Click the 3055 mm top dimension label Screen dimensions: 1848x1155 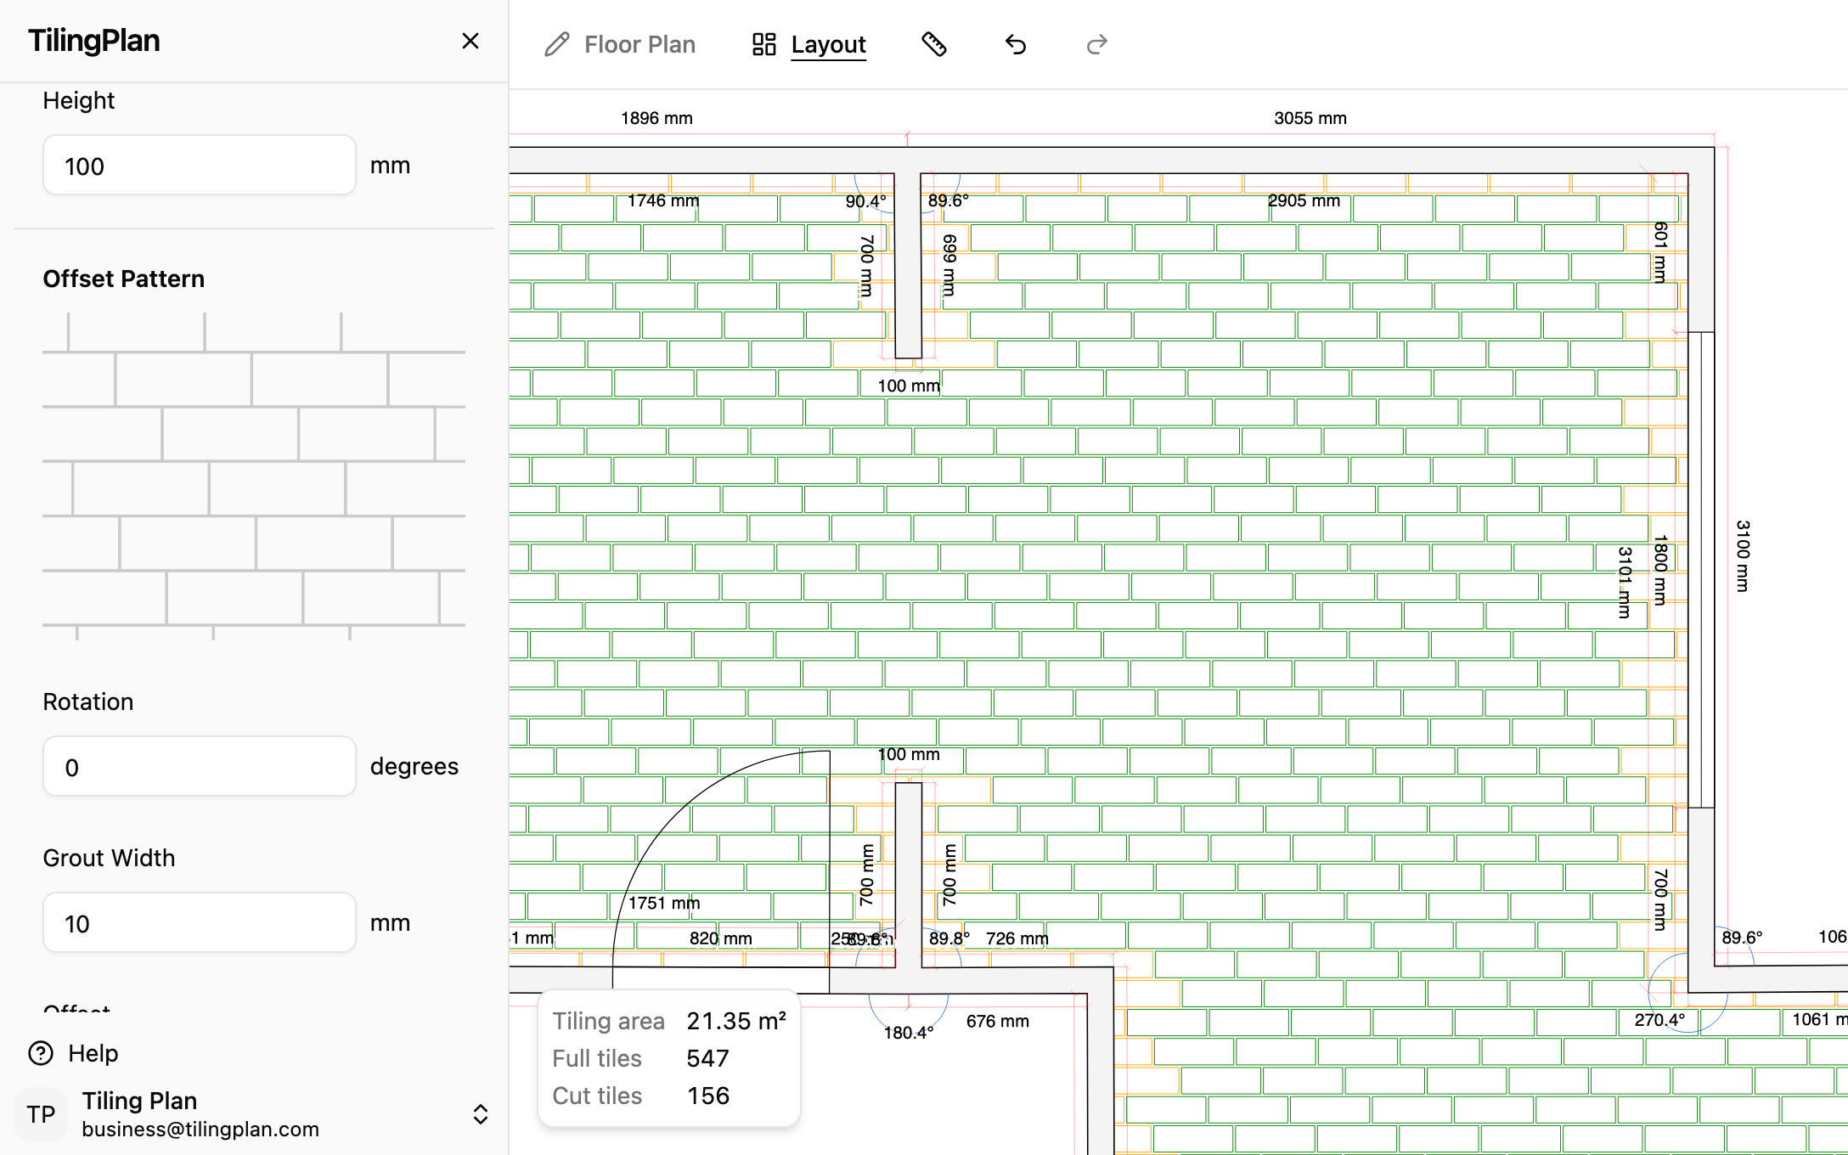pos(1310,118)
